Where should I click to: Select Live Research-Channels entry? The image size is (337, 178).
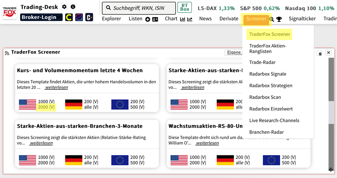(x=274, y=120)
